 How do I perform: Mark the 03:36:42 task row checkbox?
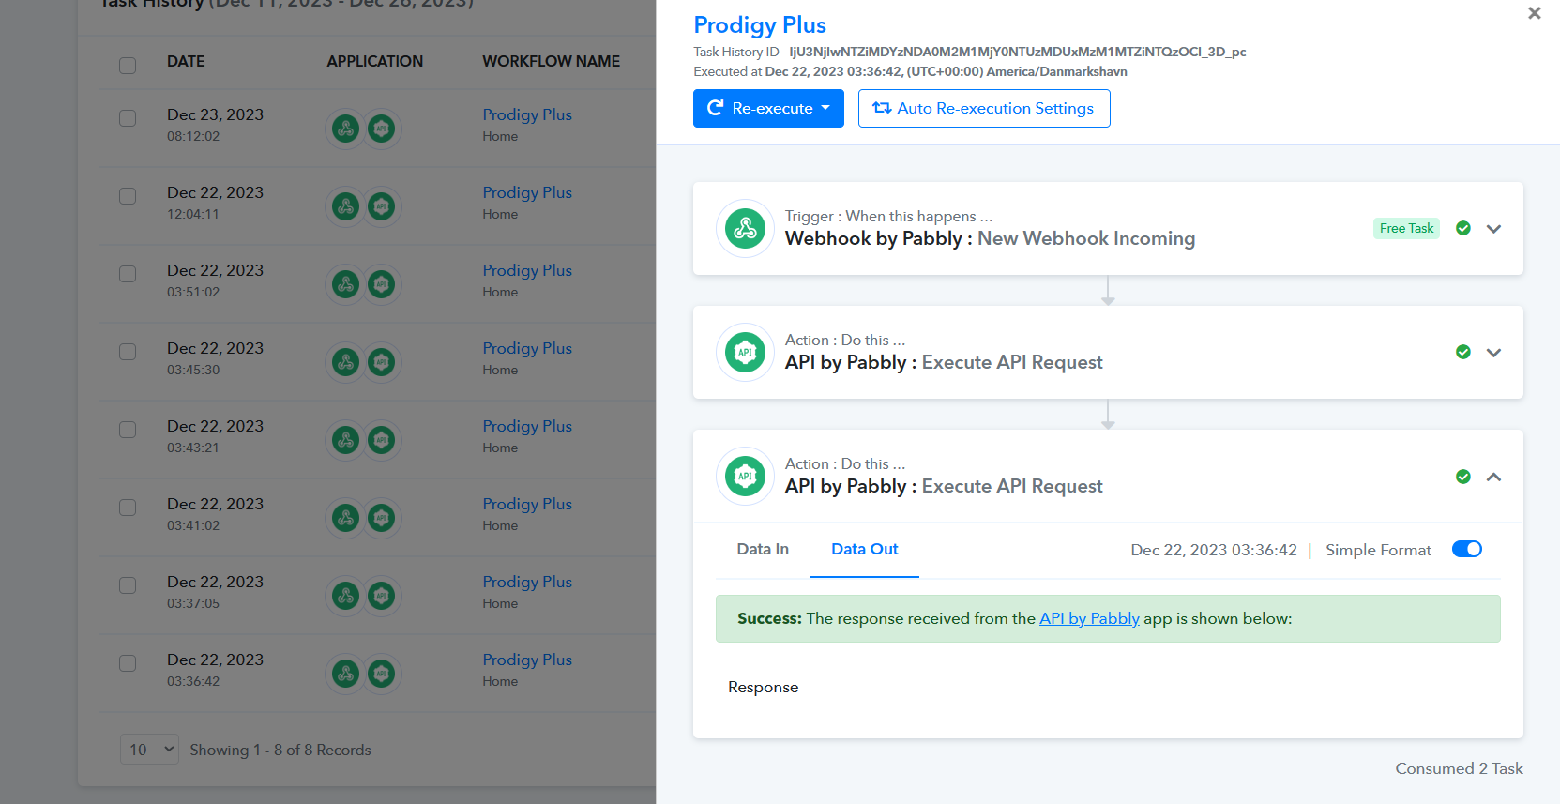tap(128, 663)
